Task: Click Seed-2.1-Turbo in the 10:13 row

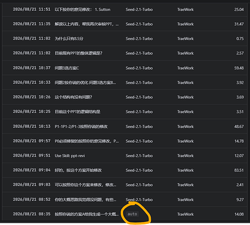Action: point(139,127)
